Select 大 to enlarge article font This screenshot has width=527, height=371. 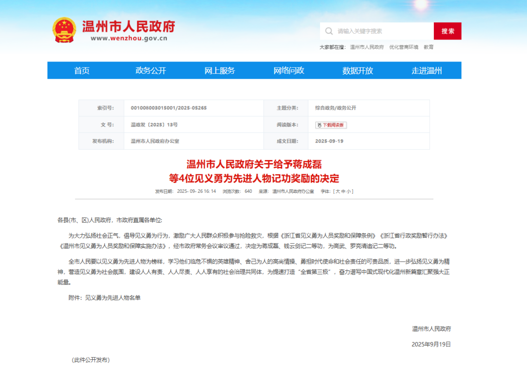(x=338, y=191)
